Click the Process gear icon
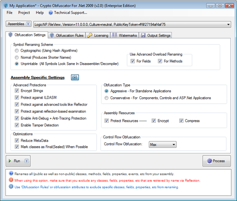This screenshot has width=237, height=201. point(210,161)
